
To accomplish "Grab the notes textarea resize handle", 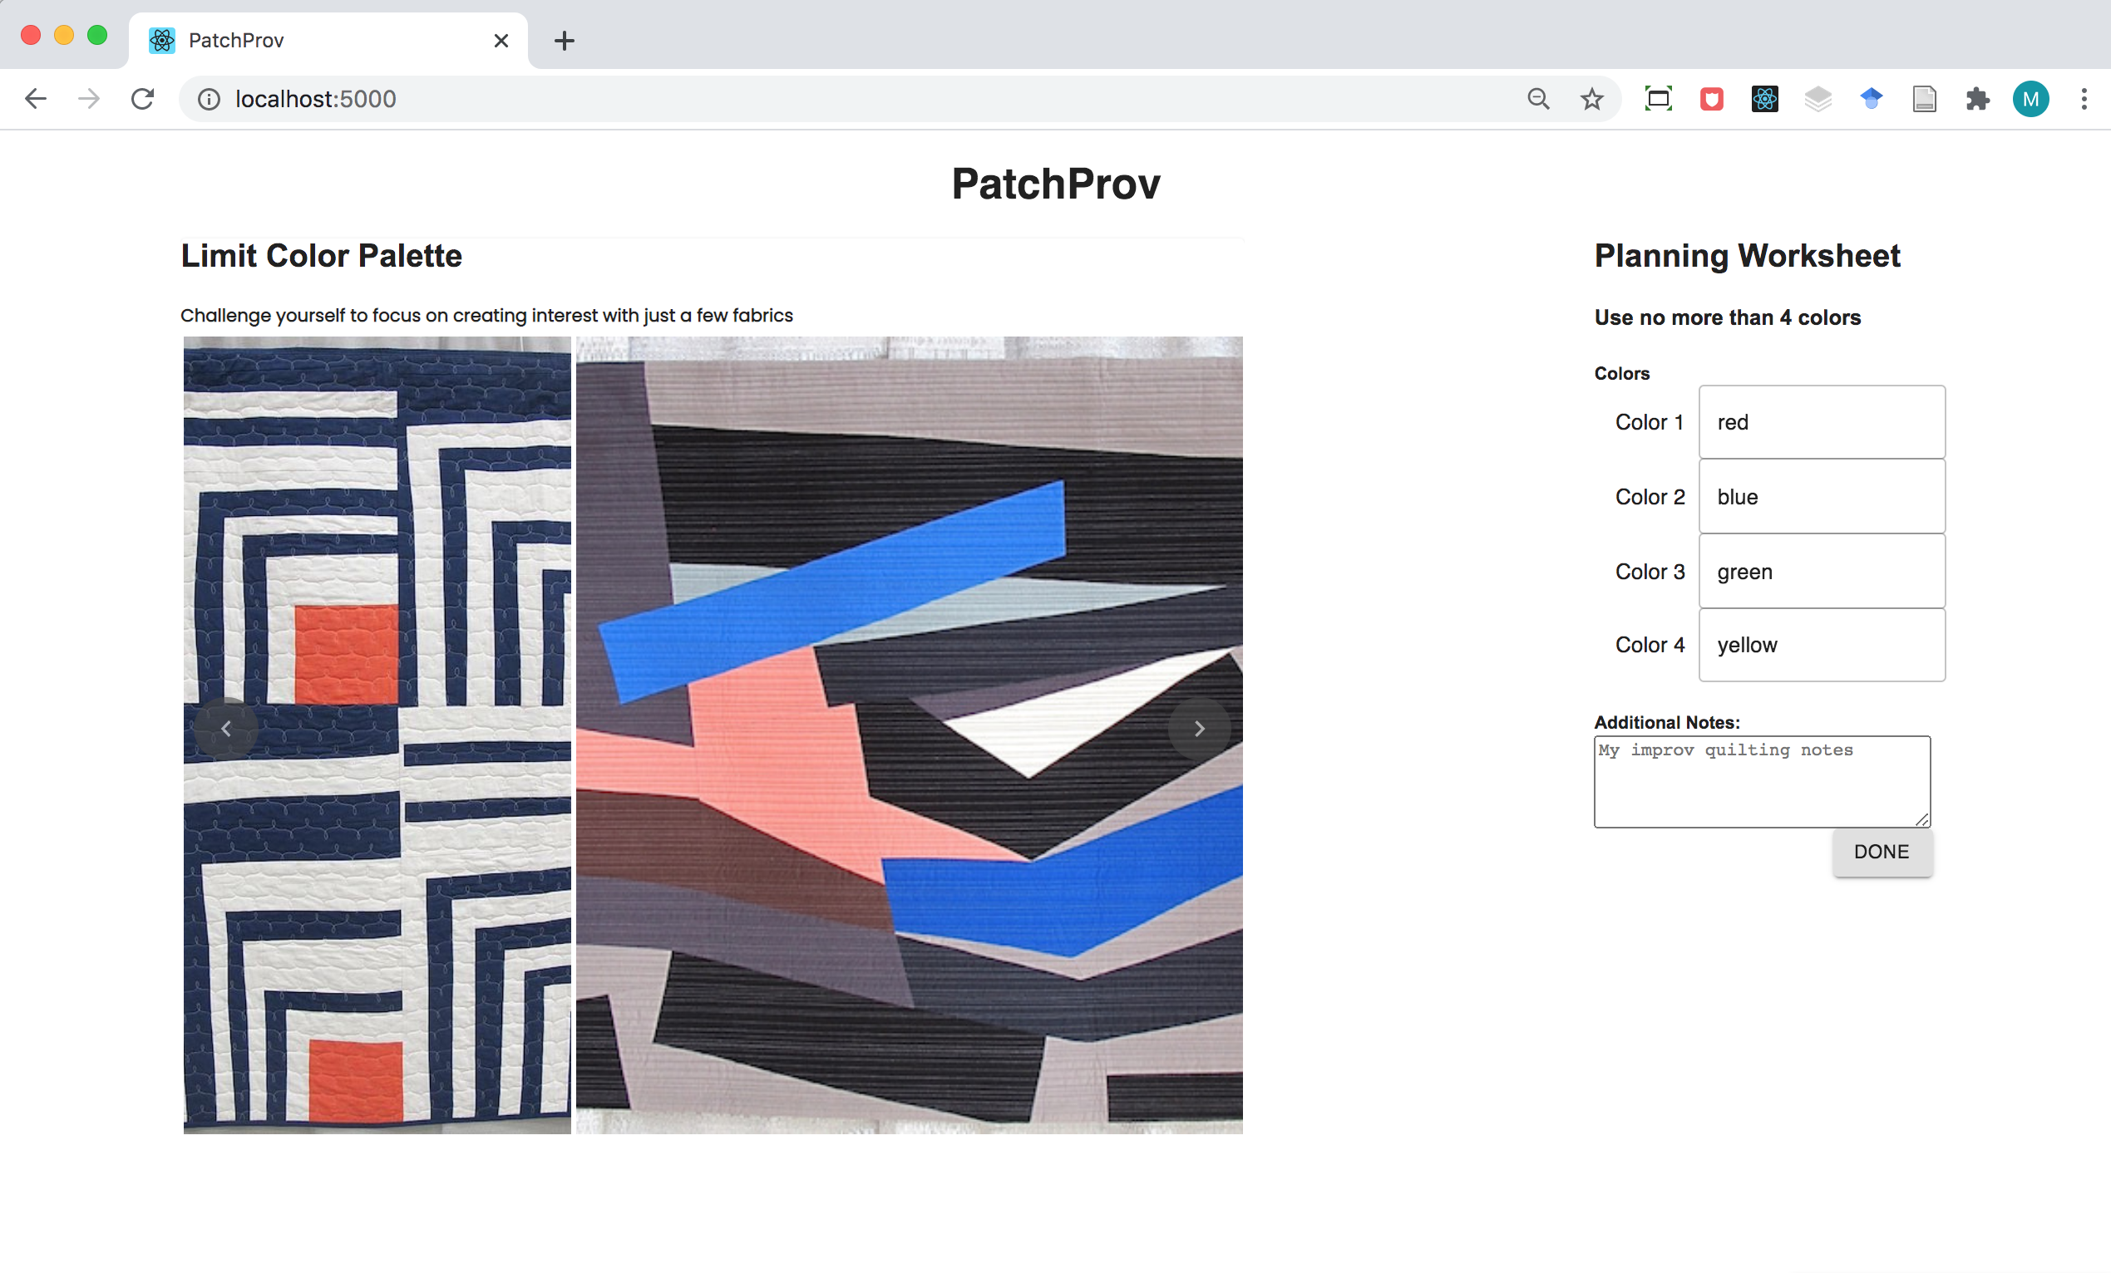I will tap(1921, 819).
